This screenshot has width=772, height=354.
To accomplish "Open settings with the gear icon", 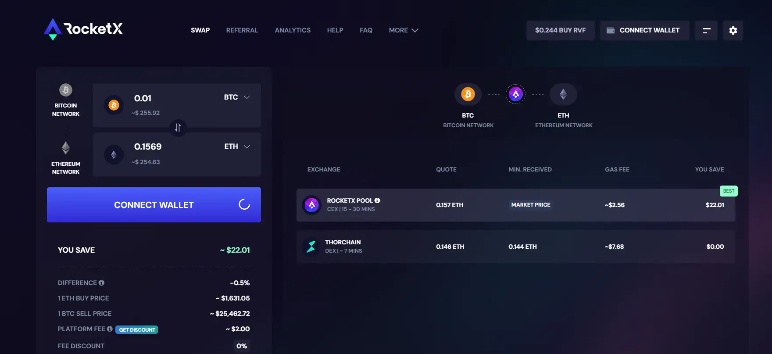I will [x=733, y=30].
